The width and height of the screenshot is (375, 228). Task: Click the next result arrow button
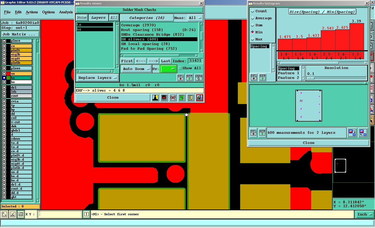click(x=153, y=61)
